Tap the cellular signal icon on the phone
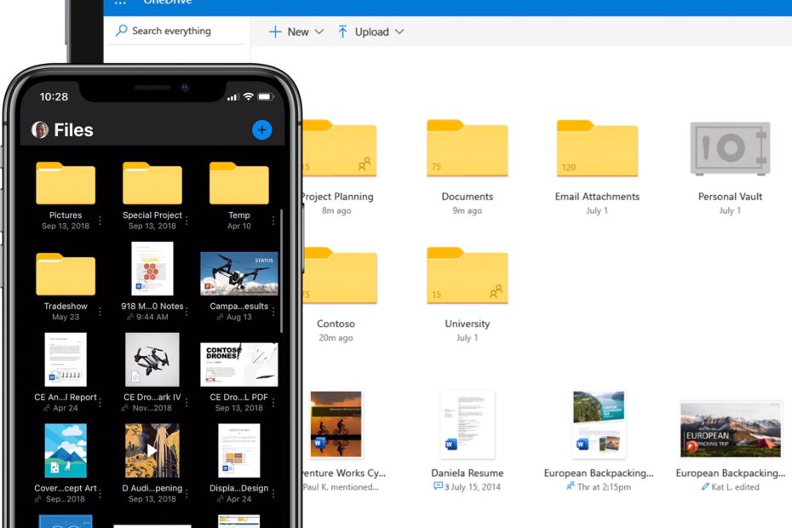792x528 pixels. [232, 96]
